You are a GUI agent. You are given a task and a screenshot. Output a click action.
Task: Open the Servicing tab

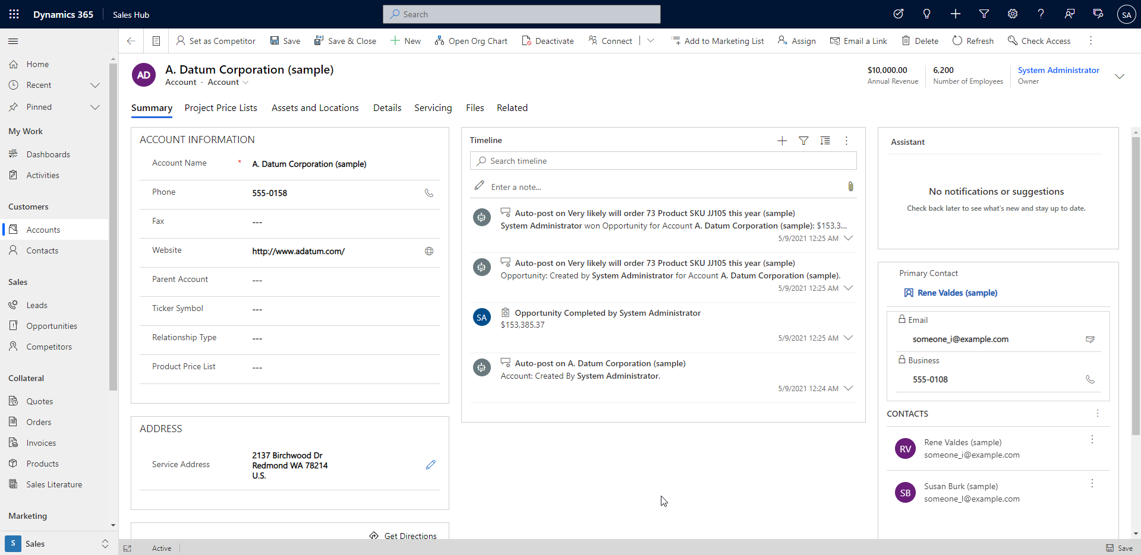click(433, 108)
